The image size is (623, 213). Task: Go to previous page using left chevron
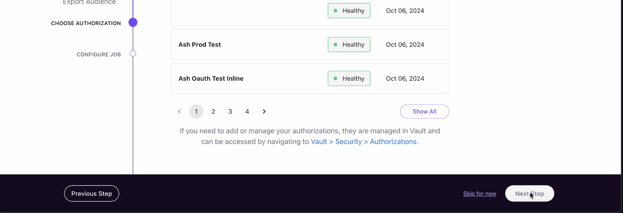pos(179,111)
